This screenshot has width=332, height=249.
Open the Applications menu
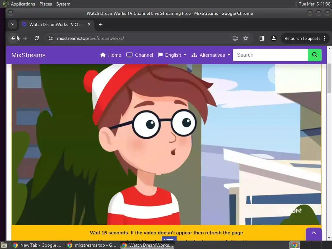click(x=23, y=4)
